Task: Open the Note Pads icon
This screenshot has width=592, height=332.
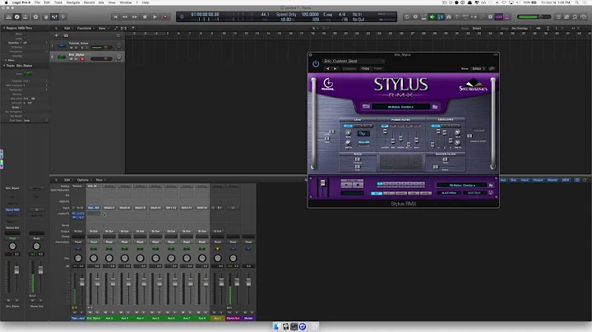Action: (x=567, y=17)
